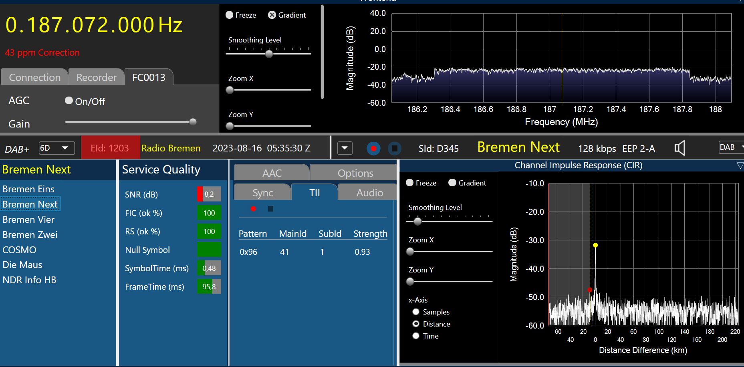Toggle Gradient option in CIR panel
Image resolution: width=744 pixels, height=367 pixels.
(x=452, y=183)
